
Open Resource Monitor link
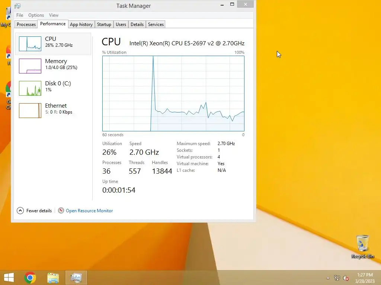coord(89,211)
